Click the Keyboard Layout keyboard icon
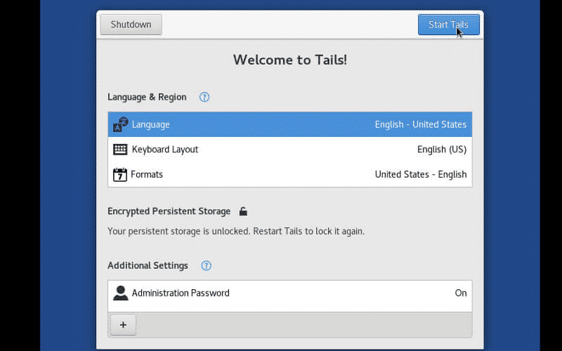 point(120,150)
